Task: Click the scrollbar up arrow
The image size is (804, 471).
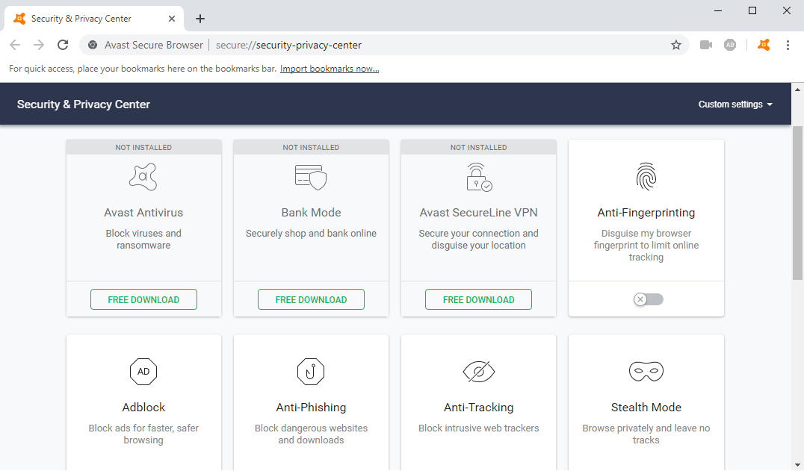Action: [x=797, y=90]
